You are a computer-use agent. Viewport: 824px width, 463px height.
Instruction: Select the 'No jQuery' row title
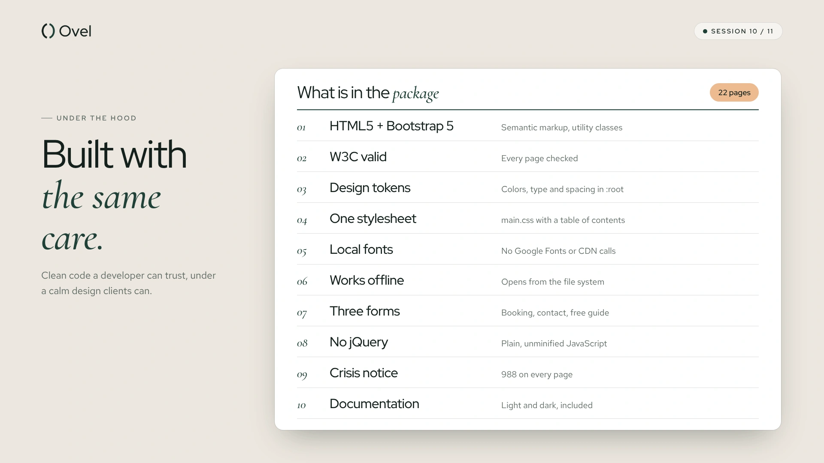tap(359, 342)
